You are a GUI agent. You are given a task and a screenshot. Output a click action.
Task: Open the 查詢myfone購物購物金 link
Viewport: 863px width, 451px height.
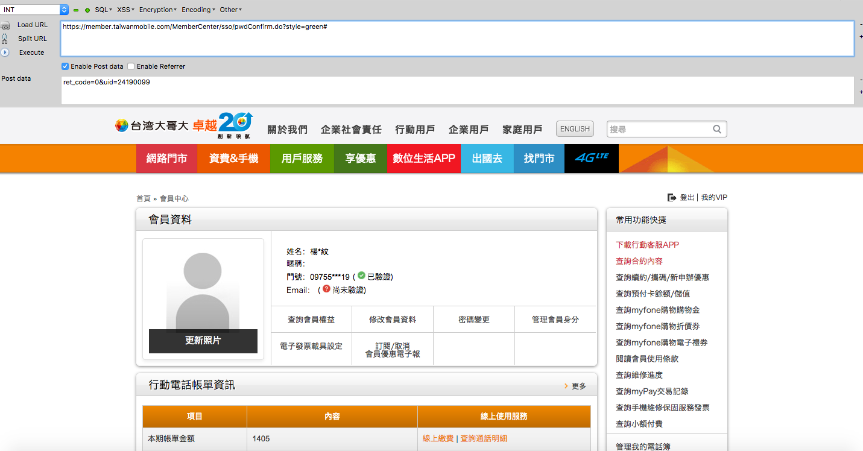[x=657, y=310]
